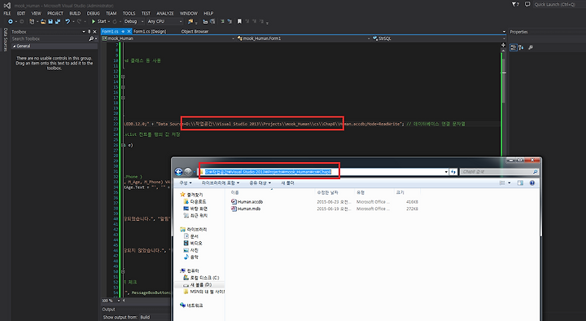Toggle the Toolbox auto-hide pin

click(x=89, y=32)
